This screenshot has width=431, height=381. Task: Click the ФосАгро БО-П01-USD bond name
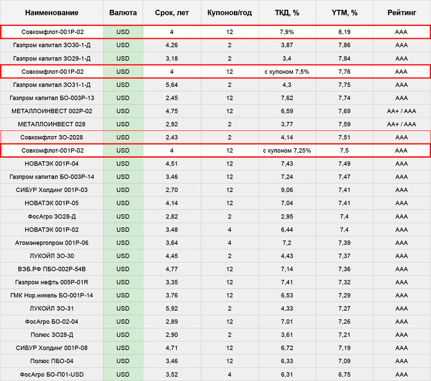pos(52,374)
